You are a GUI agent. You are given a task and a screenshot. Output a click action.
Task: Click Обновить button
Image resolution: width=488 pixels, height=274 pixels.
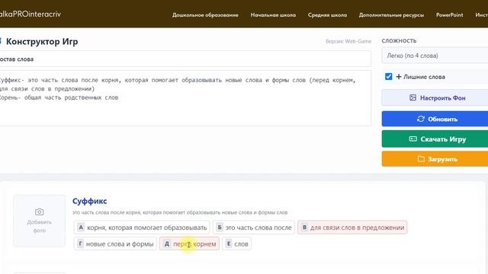tap(435, 119)
